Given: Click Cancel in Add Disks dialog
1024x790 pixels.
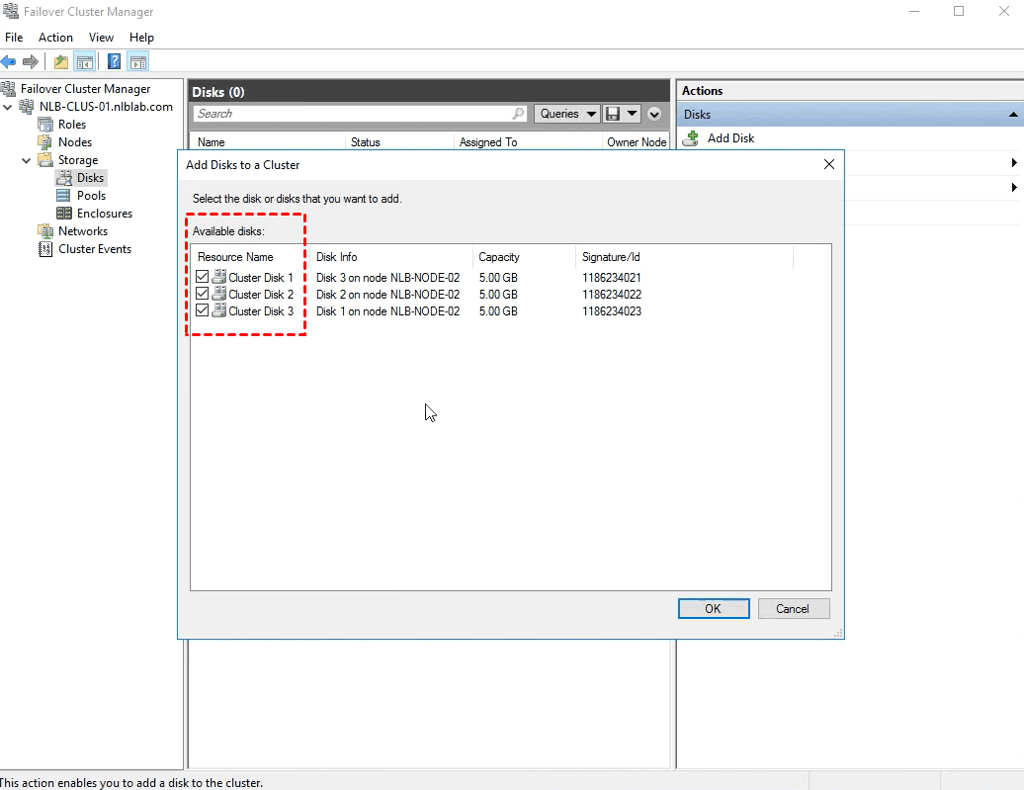Looking at the screenshot, I should [x=793, y=608].
